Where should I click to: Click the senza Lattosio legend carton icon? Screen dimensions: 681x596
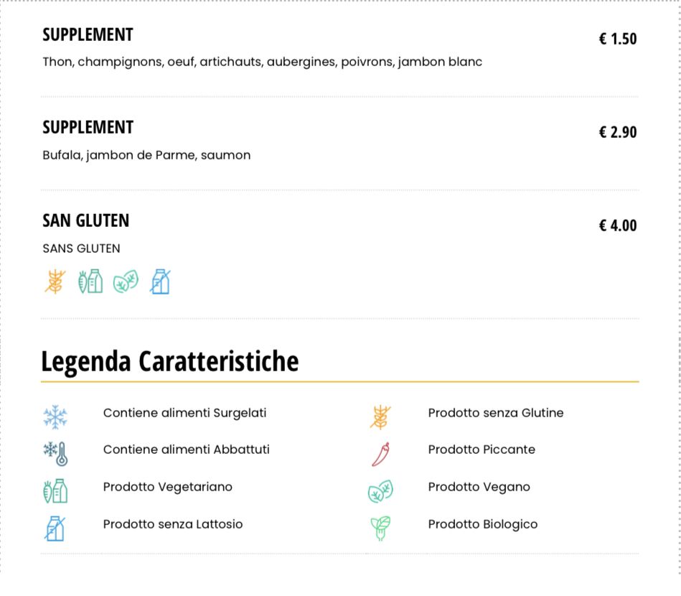pos(55,529)
